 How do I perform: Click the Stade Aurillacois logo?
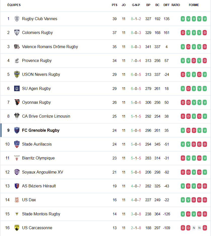17,144
